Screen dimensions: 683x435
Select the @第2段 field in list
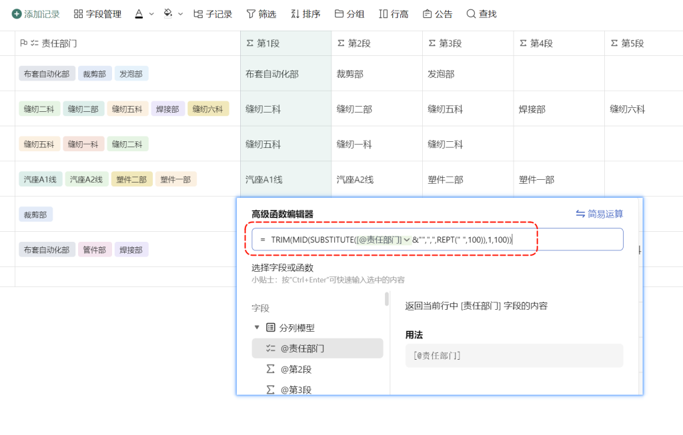click(317, 369)
